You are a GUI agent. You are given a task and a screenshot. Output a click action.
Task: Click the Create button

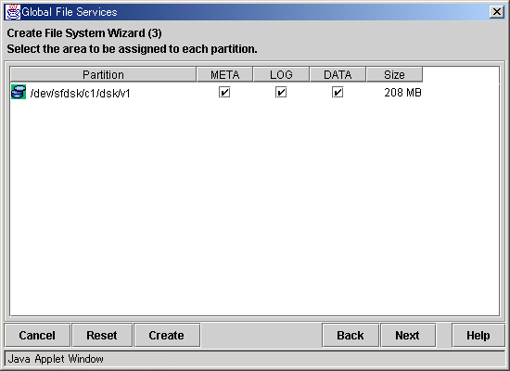click(167, 335)
